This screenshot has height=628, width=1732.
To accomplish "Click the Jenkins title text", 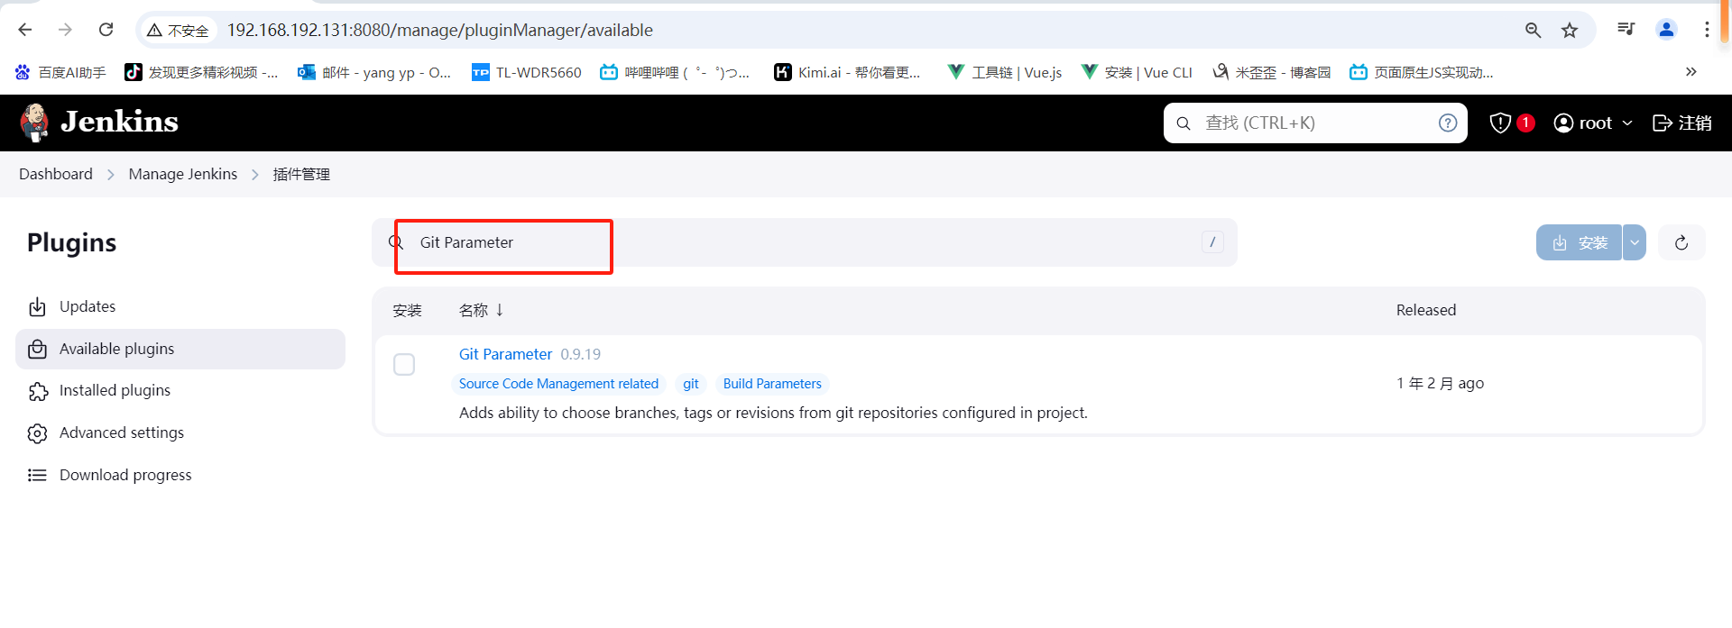I will coord(119,122).
